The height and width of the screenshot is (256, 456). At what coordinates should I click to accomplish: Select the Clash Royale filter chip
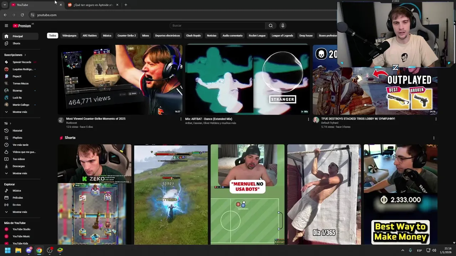tap(193, 36)
